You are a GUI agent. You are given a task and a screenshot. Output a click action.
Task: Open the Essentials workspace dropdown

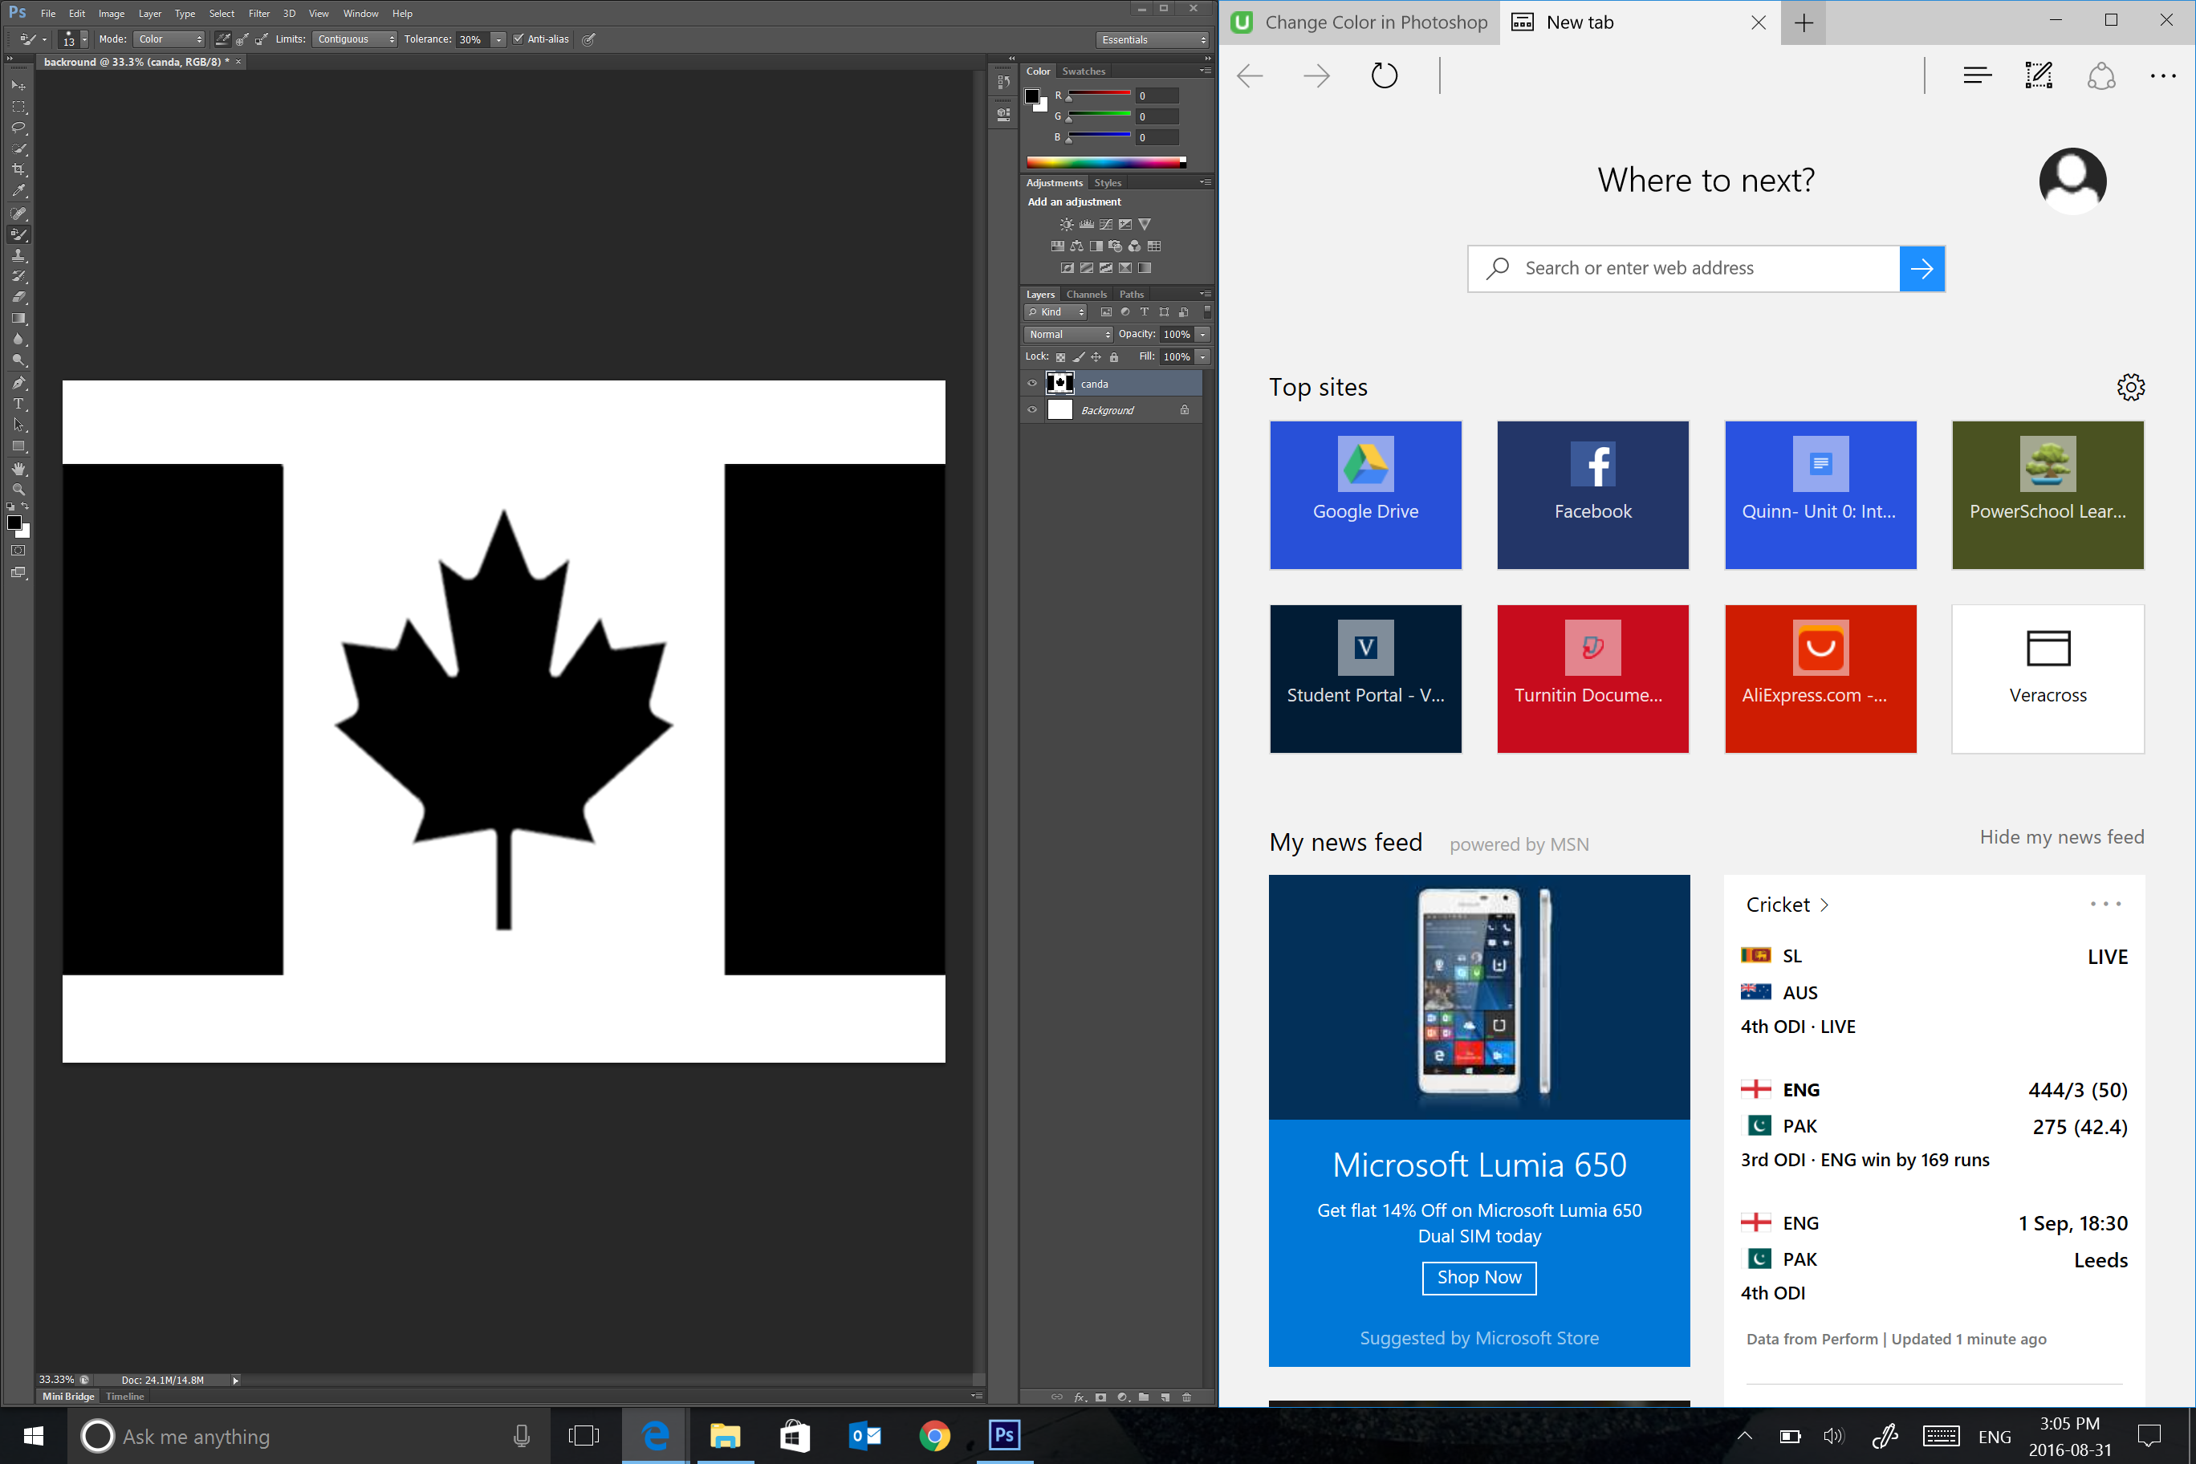pos(1152,39)
